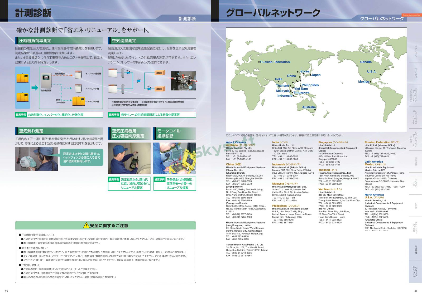Click the air leak measurement photo

36,159
